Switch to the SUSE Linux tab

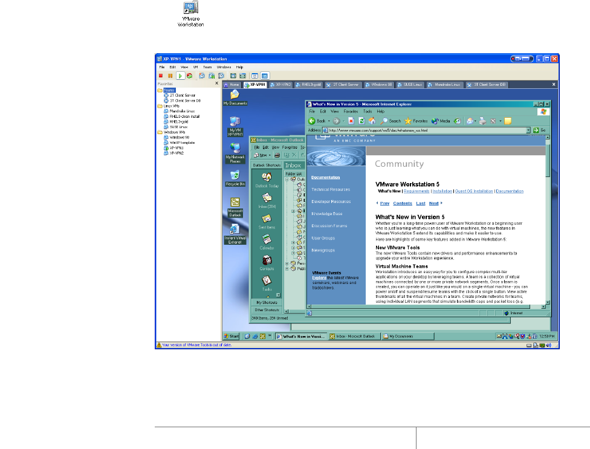click(x=410, y=85)
